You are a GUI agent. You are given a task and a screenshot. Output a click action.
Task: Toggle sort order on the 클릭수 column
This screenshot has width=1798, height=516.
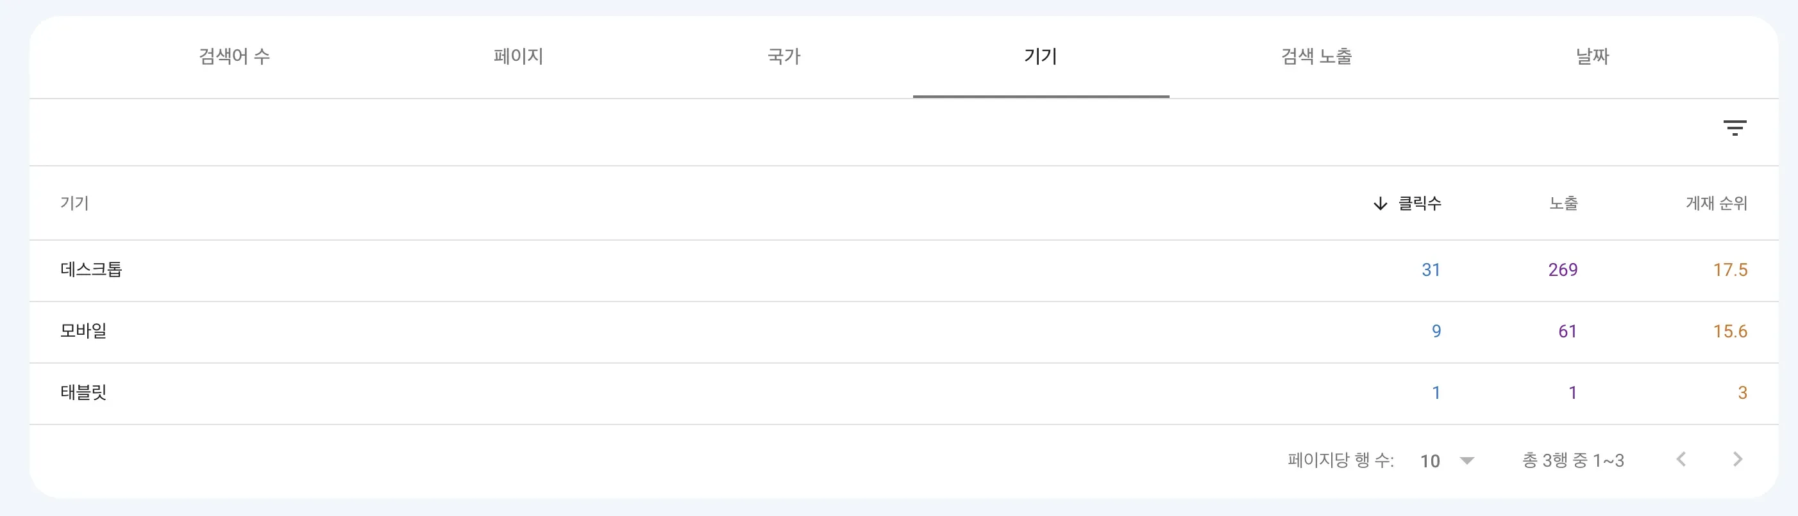[1420, 204]
